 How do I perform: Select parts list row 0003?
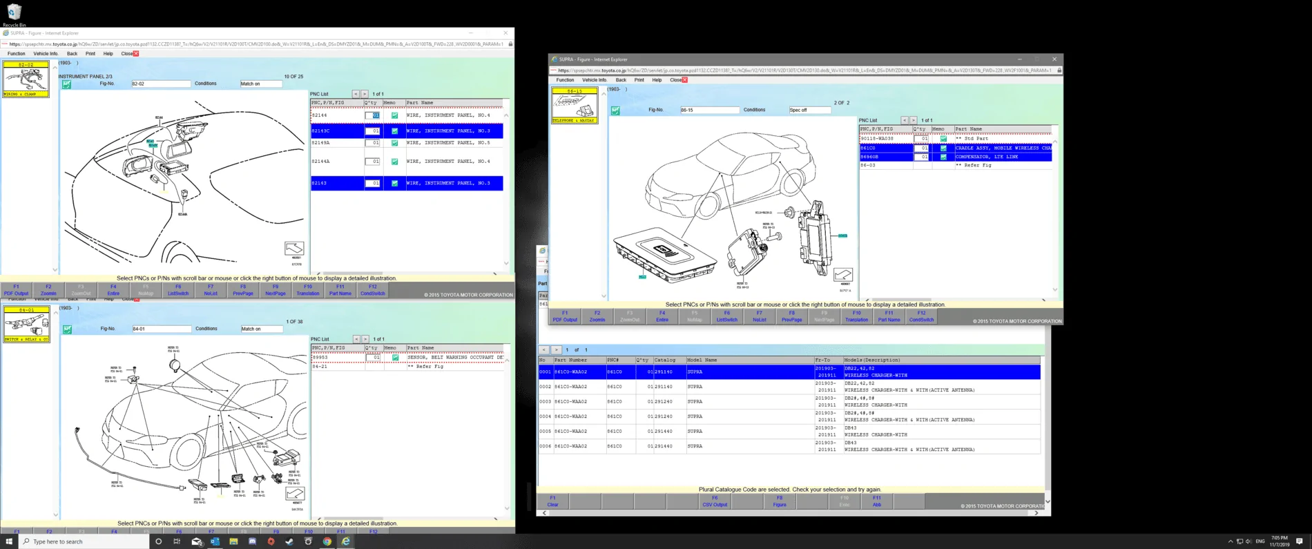coord(789,401)
